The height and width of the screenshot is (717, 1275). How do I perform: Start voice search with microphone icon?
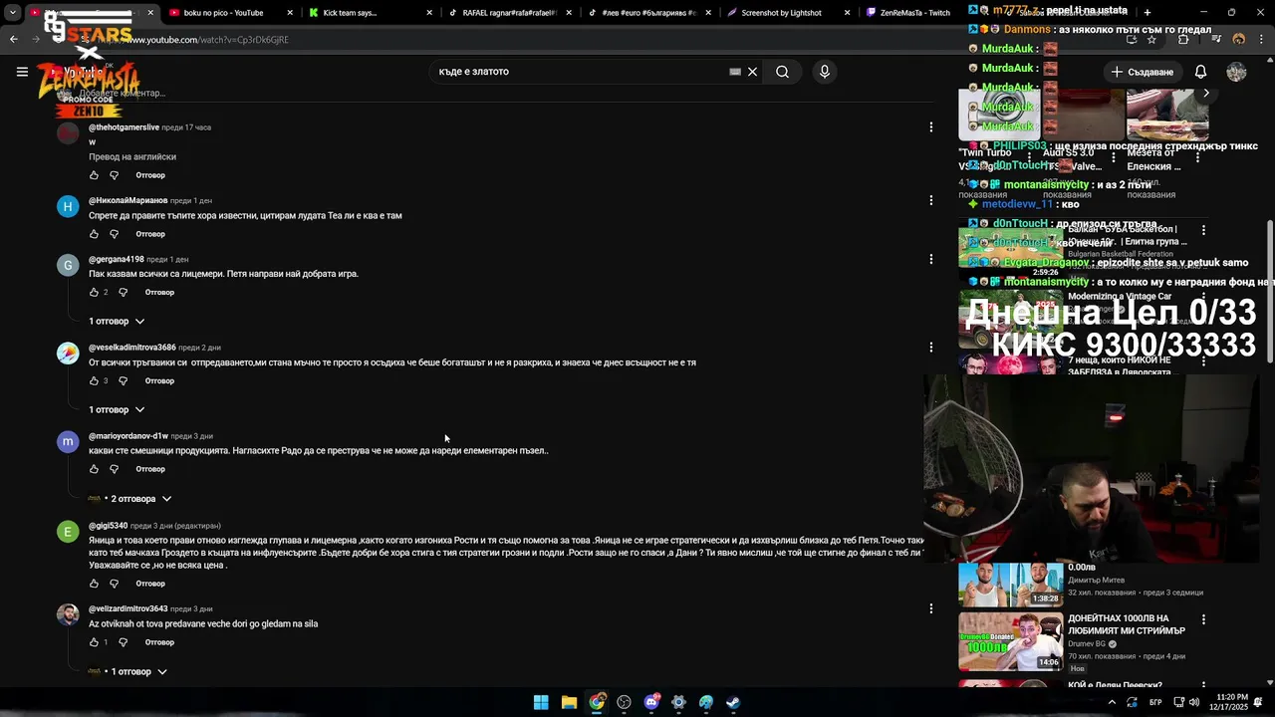(824, 72)
